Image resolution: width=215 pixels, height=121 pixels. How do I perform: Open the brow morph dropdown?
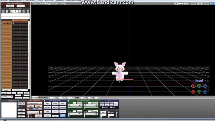tap(75, 114)
